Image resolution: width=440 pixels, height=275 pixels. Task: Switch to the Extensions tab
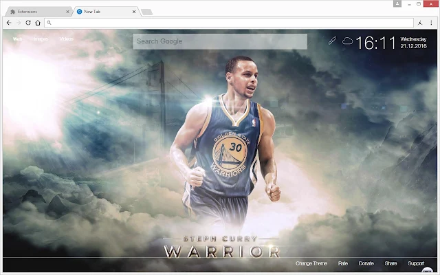coord(38,12)
